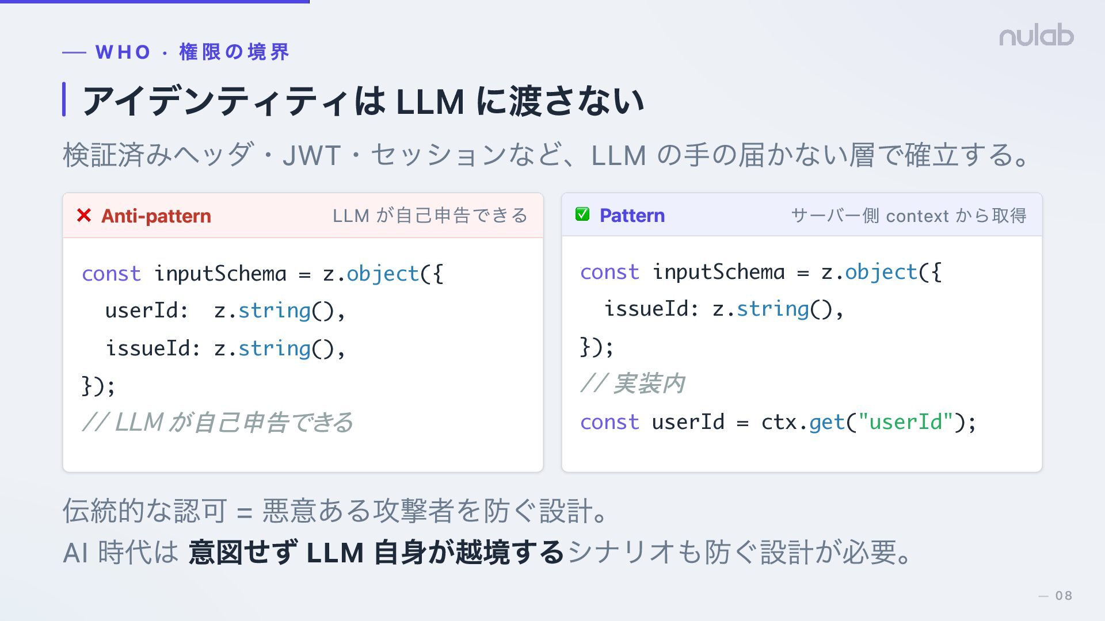Click the slide progress bar at top
Screen dimensions: 1105x621
154,2
